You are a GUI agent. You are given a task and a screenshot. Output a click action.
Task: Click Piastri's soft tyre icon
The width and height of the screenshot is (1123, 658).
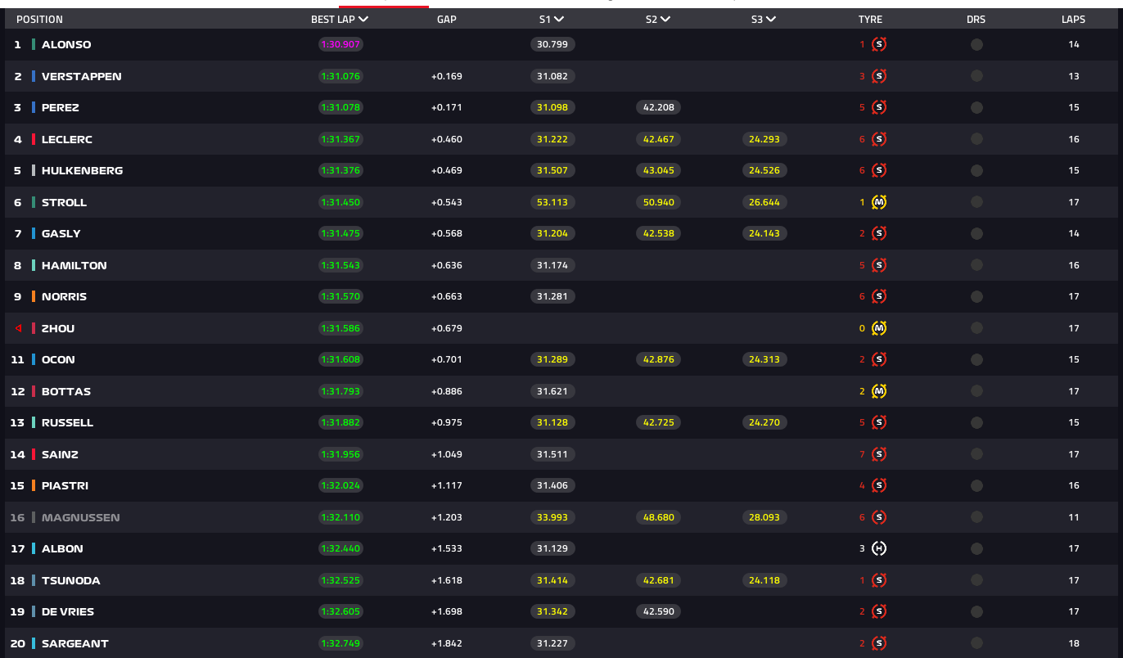(x=879, y=485)
